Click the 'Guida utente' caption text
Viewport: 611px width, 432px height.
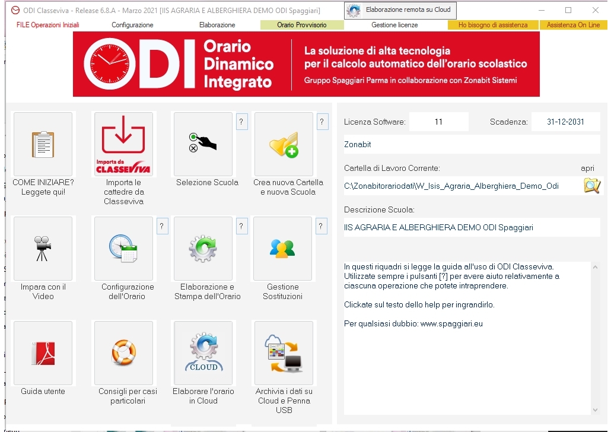pos(43,391)
